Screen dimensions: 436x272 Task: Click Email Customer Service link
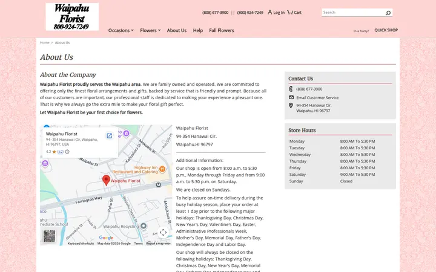click(317, 98)
